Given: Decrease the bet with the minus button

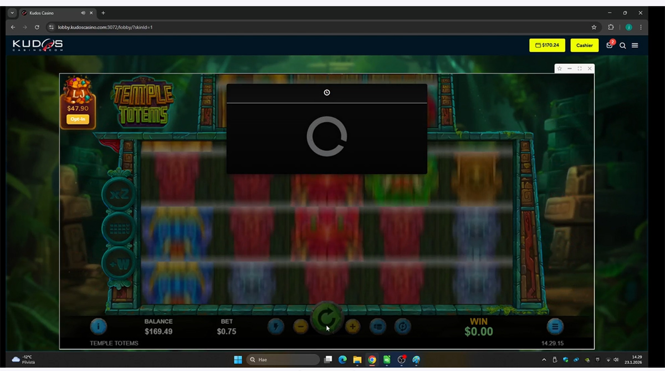Looking at the screenshot, I should (300, 327).
